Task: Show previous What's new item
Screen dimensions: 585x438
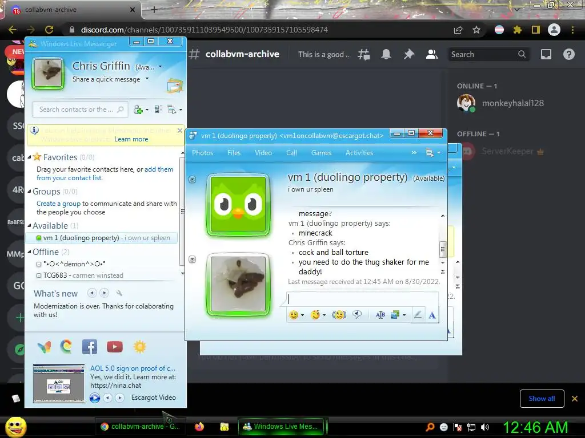Action: (x=92, y=293)
